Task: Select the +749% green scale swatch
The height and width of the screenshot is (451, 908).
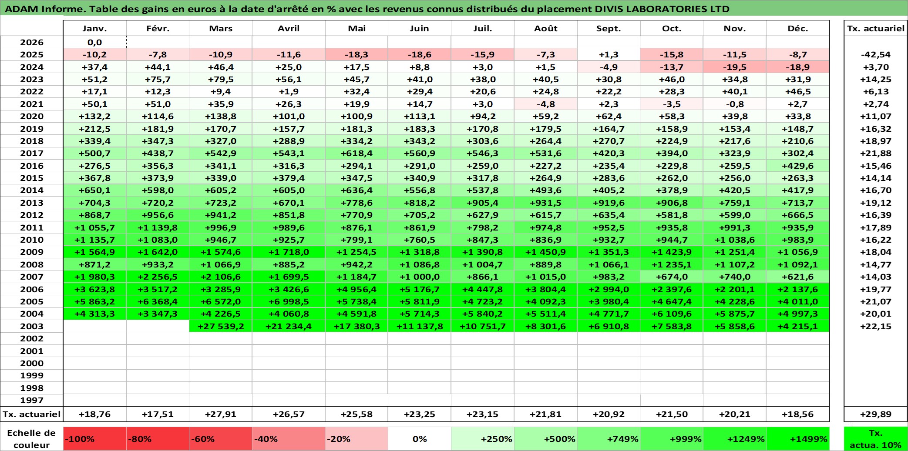Action: [609, 439]
